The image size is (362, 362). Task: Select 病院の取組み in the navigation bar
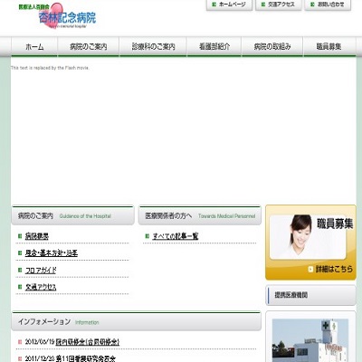click(x=272, y=47)
